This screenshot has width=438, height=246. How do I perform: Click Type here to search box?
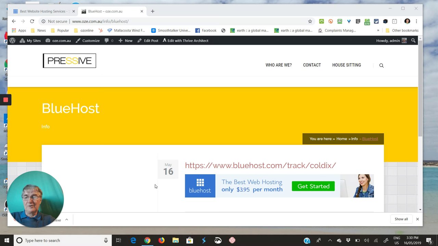tap(63, 240)
